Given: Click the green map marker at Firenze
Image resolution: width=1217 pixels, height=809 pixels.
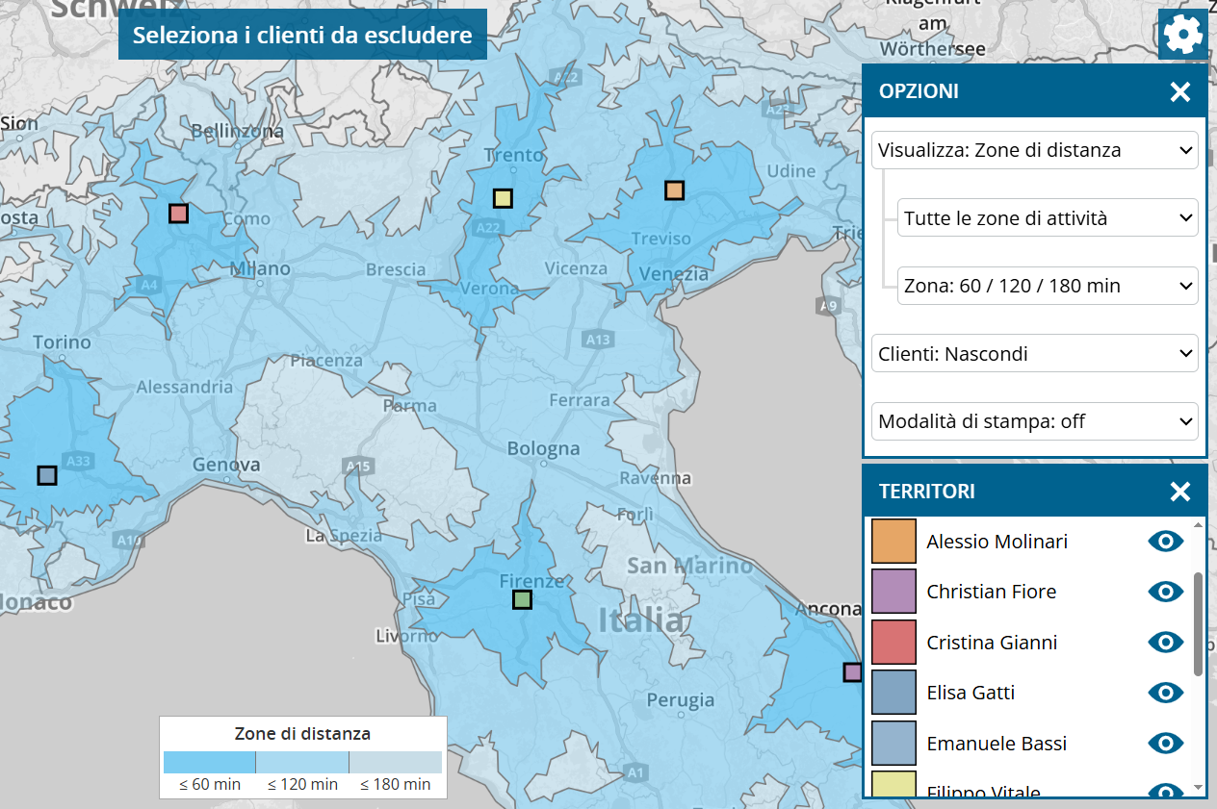Looking at the screenshot, I should tap(522, 600).
